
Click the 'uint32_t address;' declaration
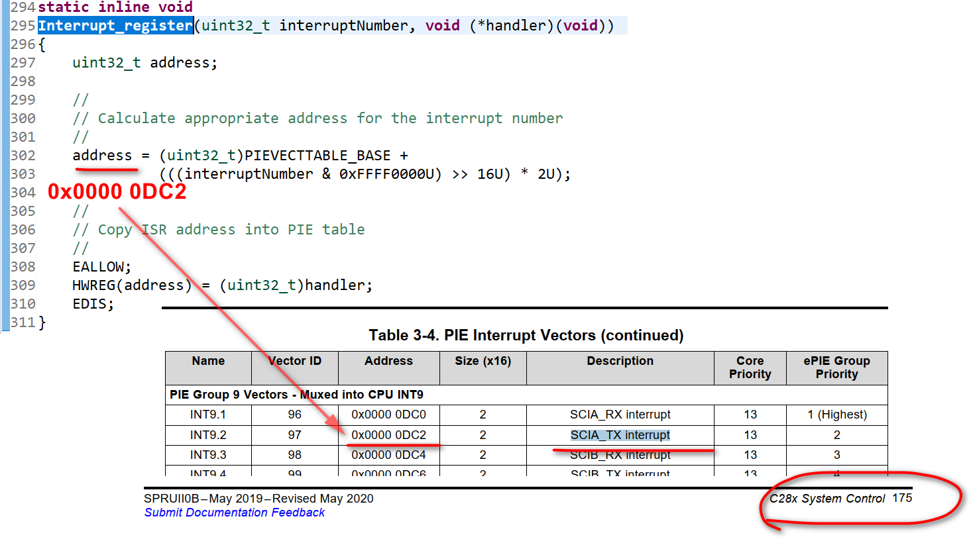point(144,63)
